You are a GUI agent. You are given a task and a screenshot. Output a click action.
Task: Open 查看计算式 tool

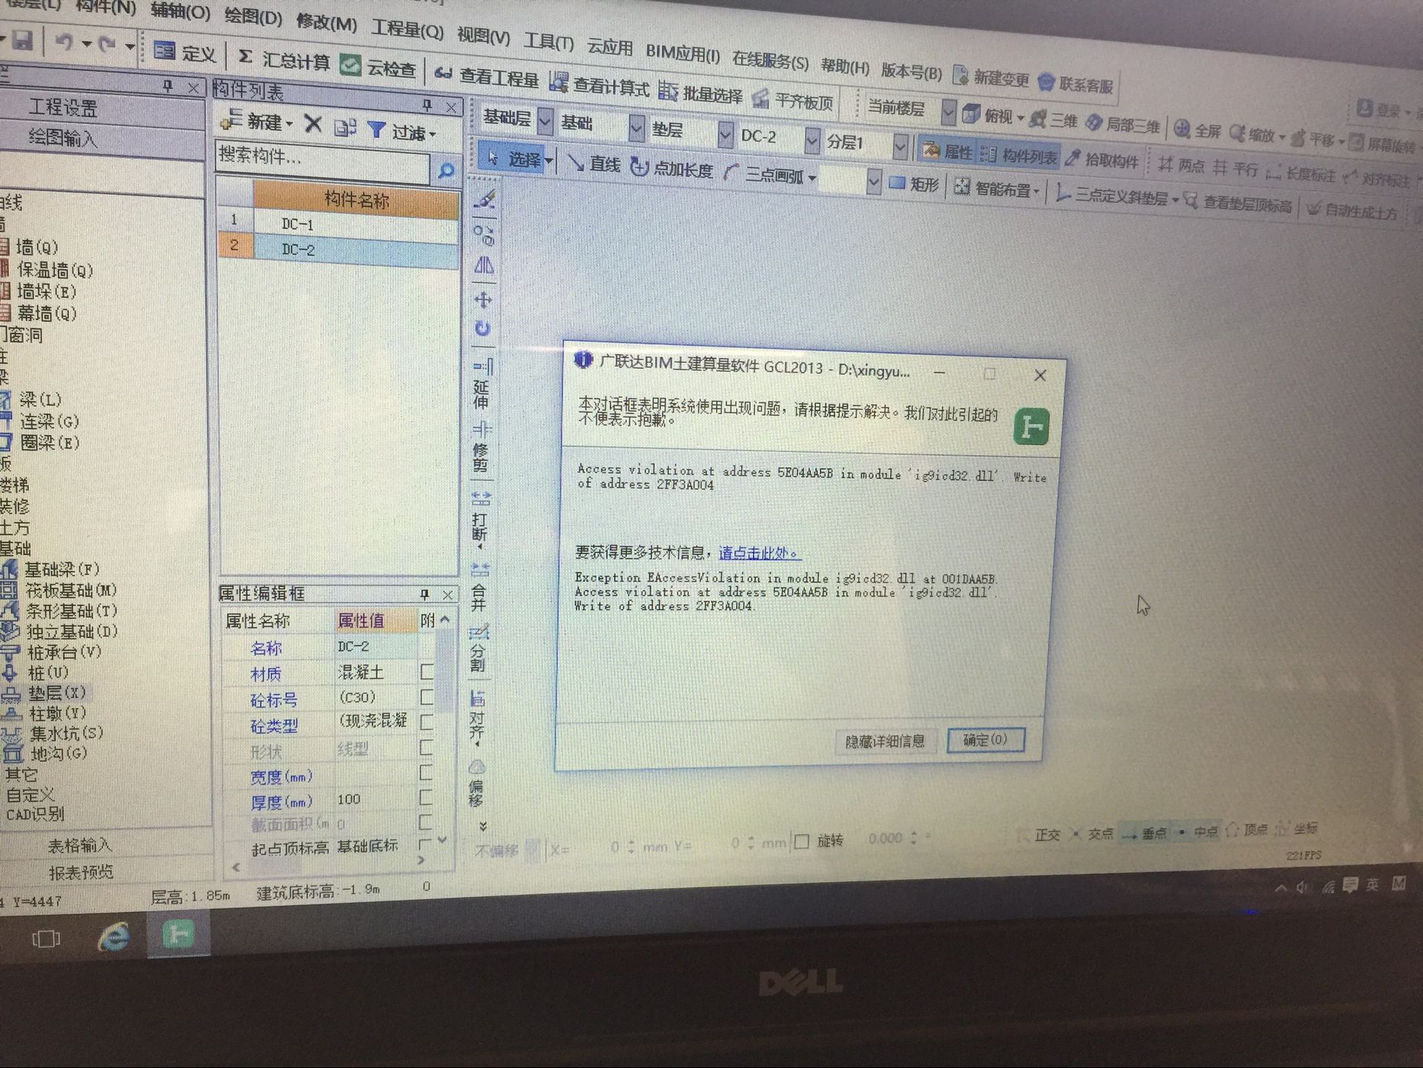tap(600, 84)
